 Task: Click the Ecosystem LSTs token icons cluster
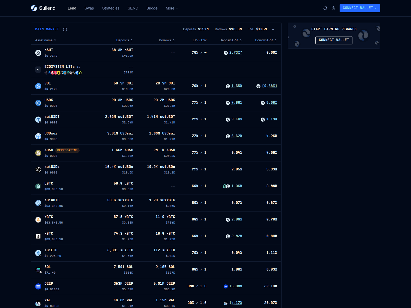[x=63, y=73]
